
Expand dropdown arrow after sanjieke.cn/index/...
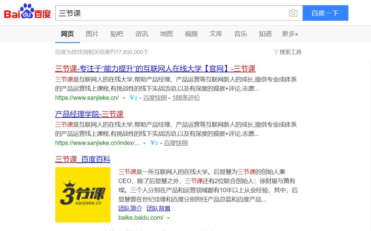[x=144, y=143]
